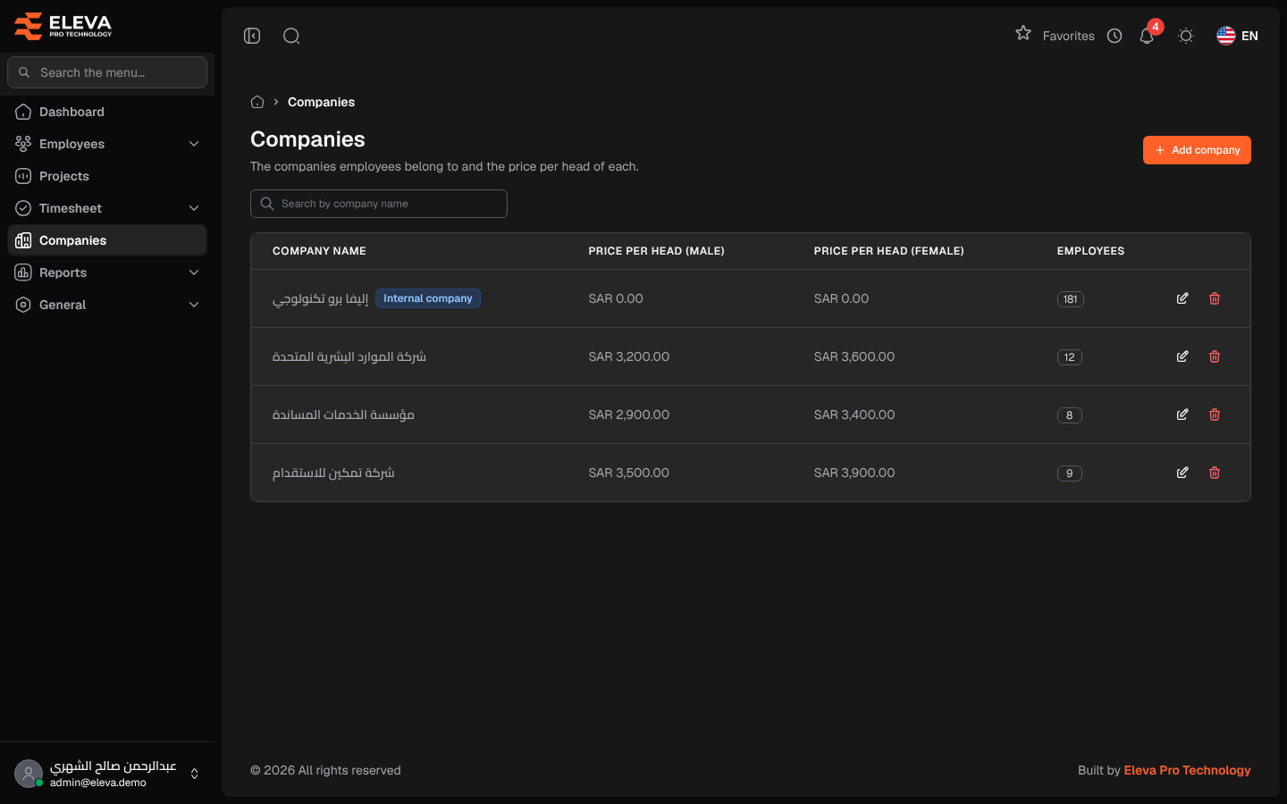Open the notifications bell

click(x=1147, y=36)
